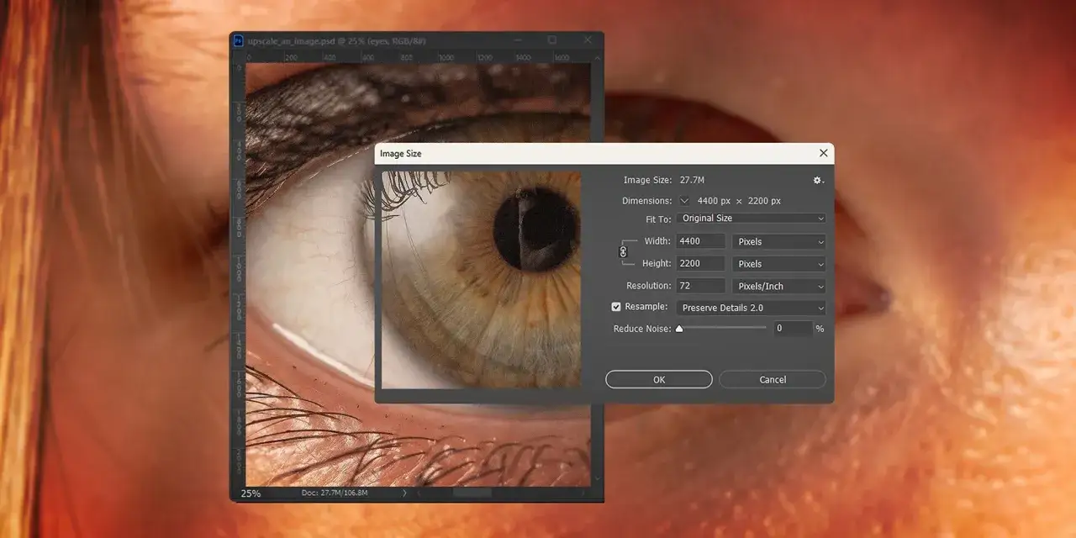
Task: Open the Image Size gear settings menu
Action: pos(818,181)
